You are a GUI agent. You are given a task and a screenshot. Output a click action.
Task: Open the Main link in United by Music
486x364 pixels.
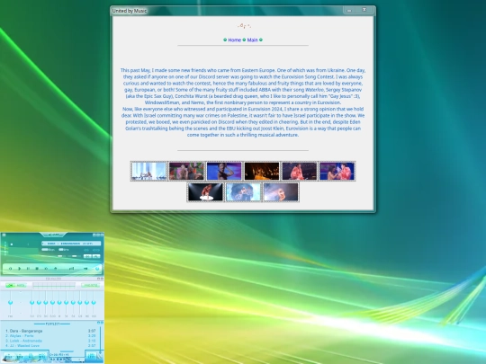pyautogui.click(x=252, y=40)
